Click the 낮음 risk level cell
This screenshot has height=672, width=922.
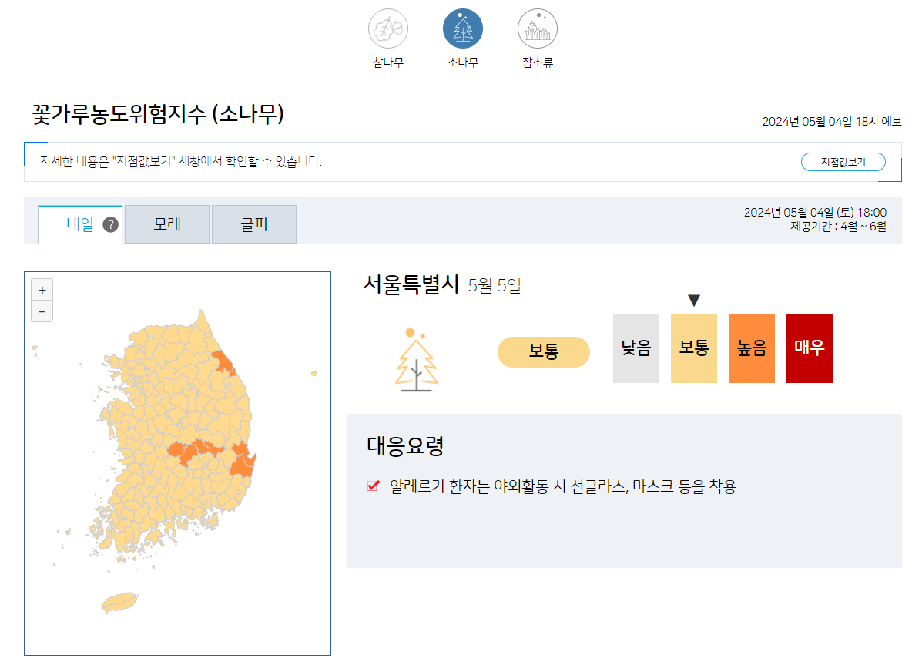(635, 348)
